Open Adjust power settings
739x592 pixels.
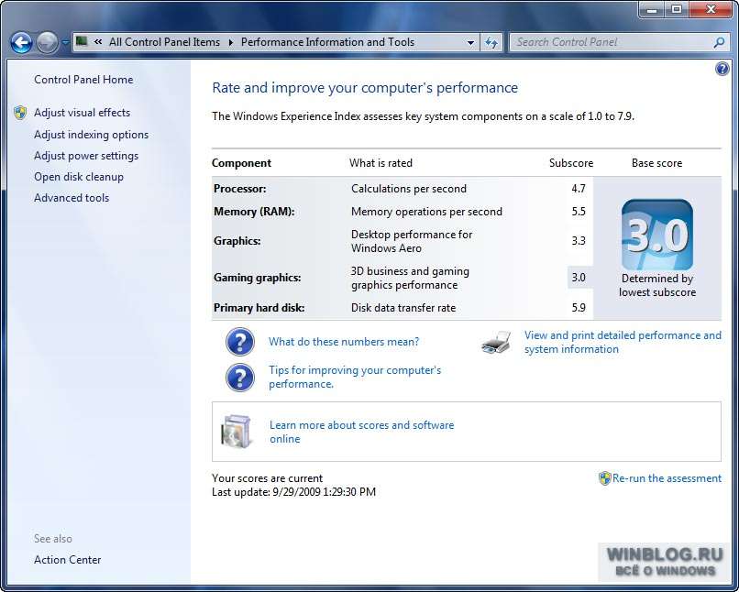pos(86,156)
